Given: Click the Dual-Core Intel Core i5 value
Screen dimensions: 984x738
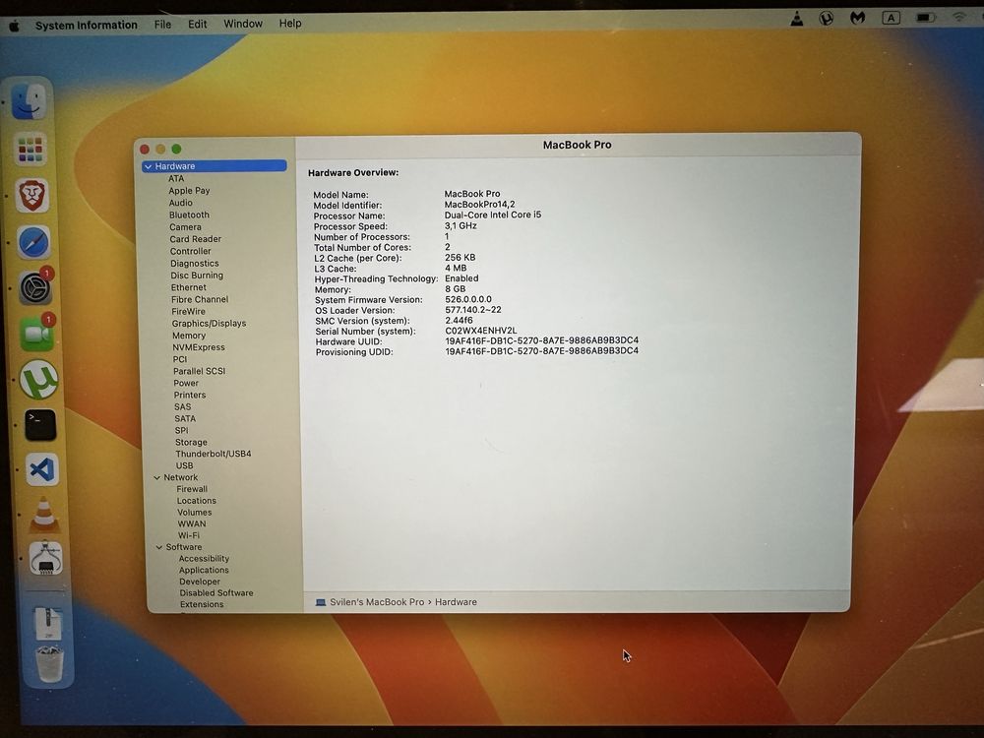Looking at the screenshot, I should pos(493,215).
